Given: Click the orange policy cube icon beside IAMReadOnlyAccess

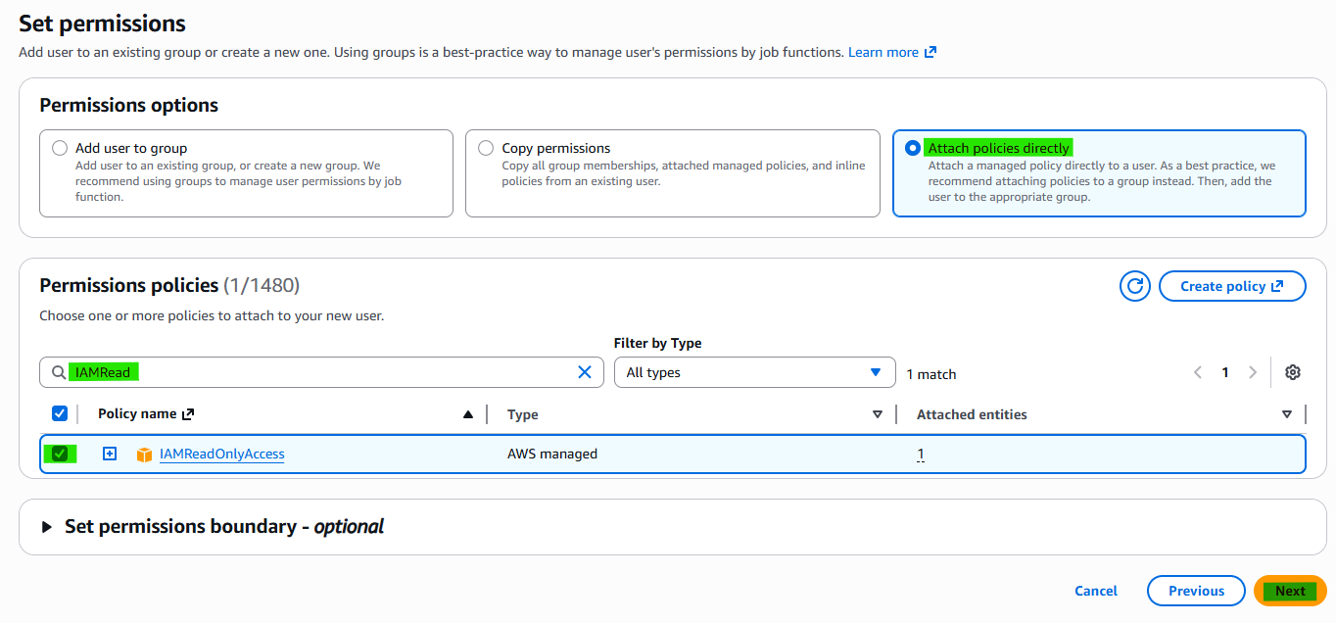Looking at the screenshot, I should pos(145,455).
